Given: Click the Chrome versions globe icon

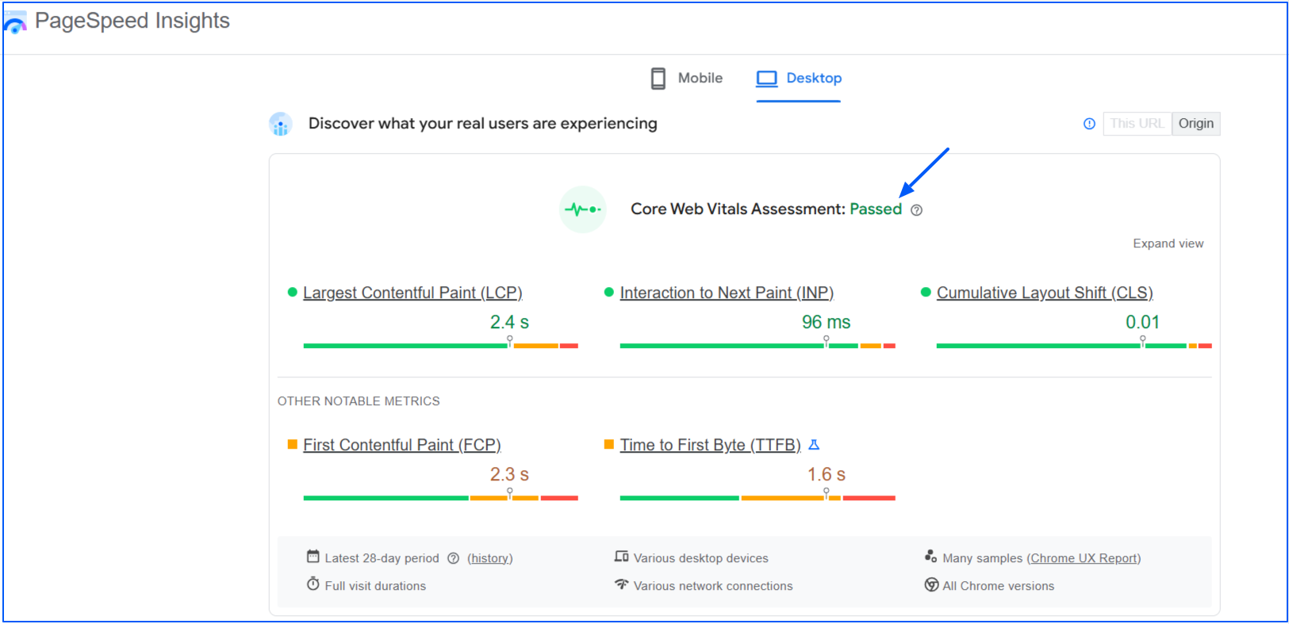Looking at the screenshot, I should coord(931,584).
